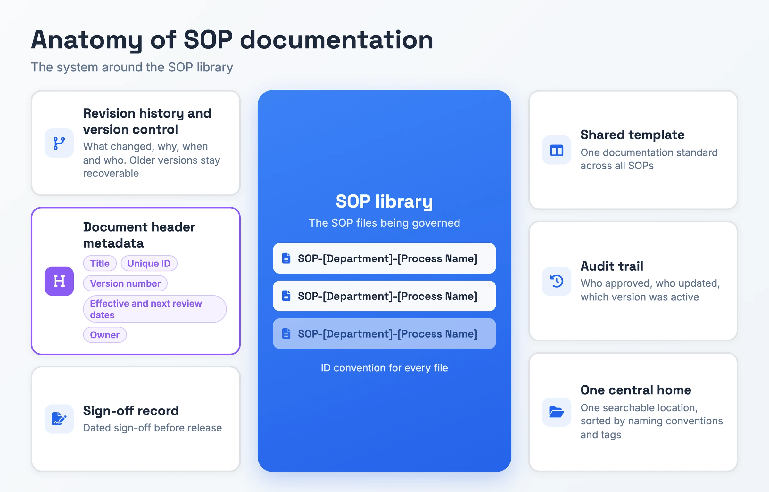Click the Document header metadata heading
The image size is (769, 492).
point(139,235)
